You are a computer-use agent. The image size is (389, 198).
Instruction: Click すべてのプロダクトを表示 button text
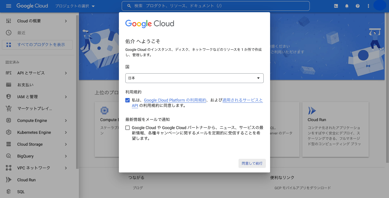coord(41,45)
